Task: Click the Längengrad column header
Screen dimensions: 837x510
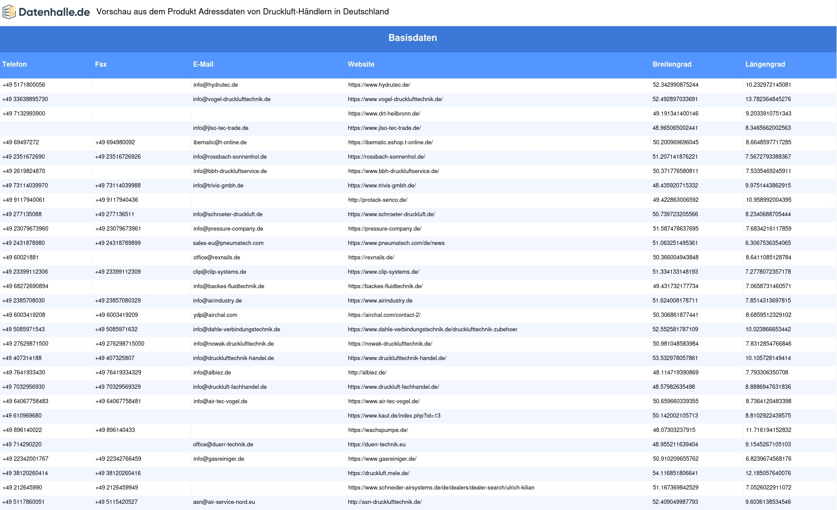Action: [x=765, y=64]
